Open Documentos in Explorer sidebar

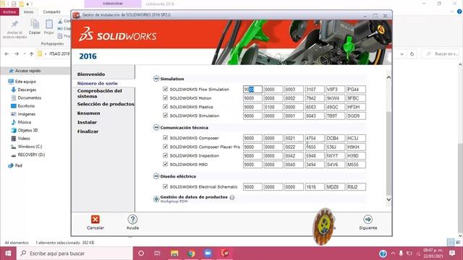(29, 97)
